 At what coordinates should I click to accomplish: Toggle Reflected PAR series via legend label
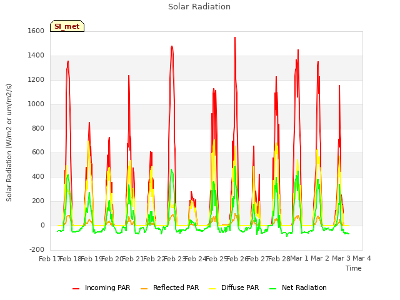point(176,287)
